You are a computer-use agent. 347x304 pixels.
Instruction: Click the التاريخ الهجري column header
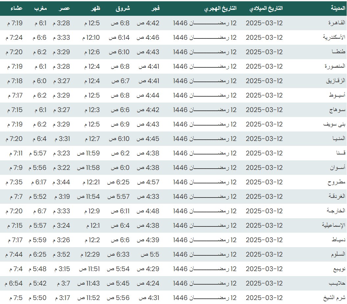coord(220,9)
